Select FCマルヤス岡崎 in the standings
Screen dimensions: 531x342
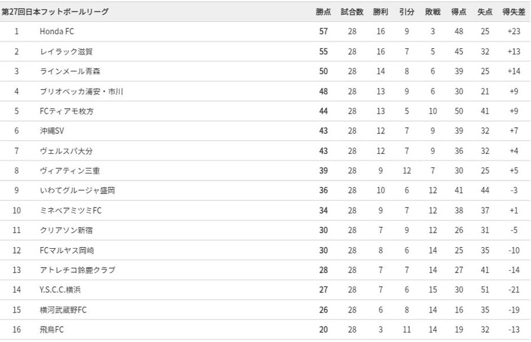click(67, 251)
